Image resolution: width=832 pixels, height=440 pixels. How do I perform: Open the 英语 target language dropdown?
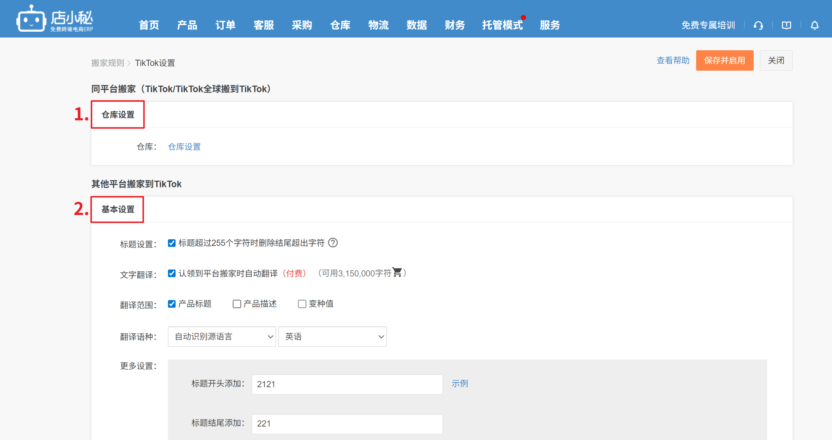[x=332, y=337]
